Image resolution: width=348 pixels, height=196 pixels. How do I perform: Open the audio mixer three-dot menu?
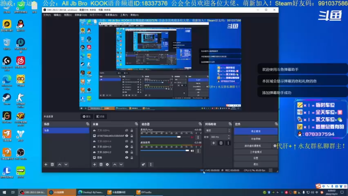tap(151, 165)
